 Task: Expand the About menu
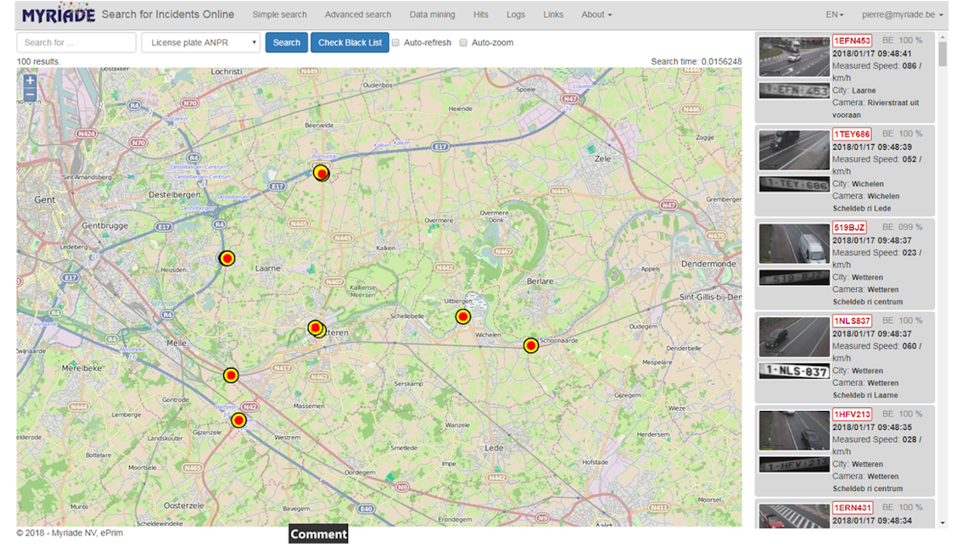[x=597, y=14]
